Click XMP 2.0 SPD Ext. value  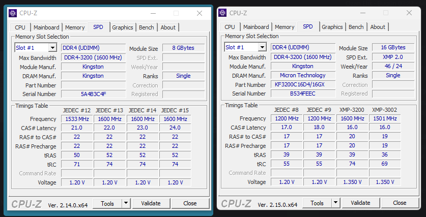point(393,57)
